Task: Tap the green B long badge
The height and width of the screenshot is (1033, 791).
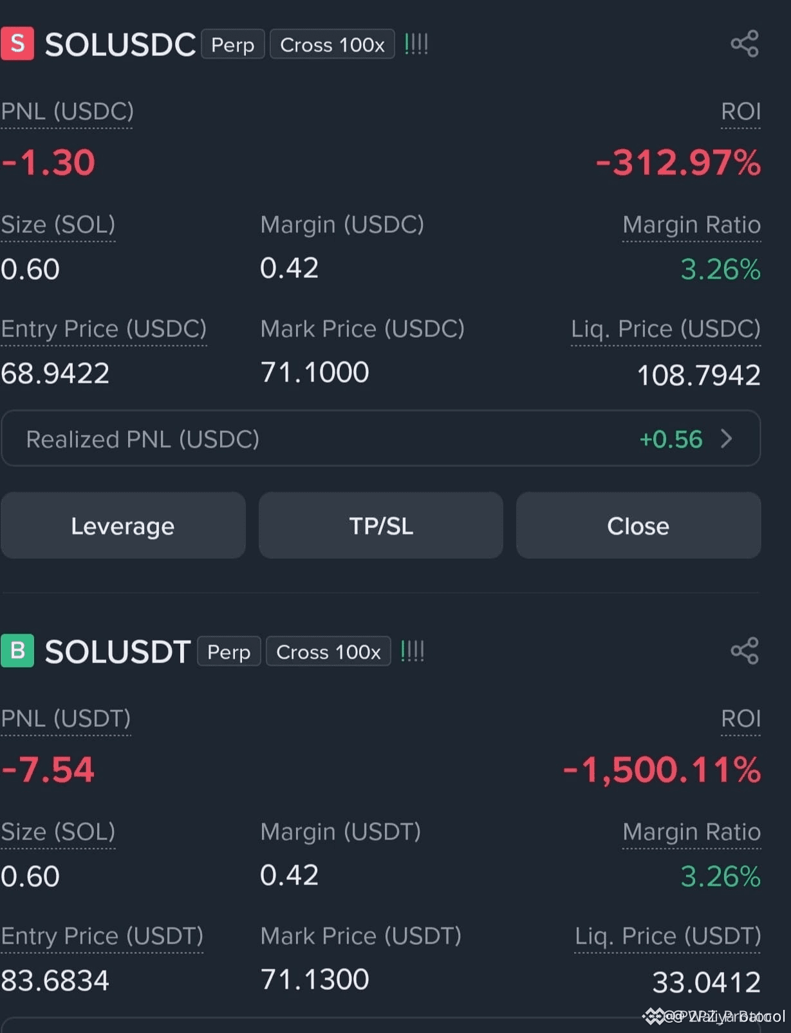Action: coord(17,651)
